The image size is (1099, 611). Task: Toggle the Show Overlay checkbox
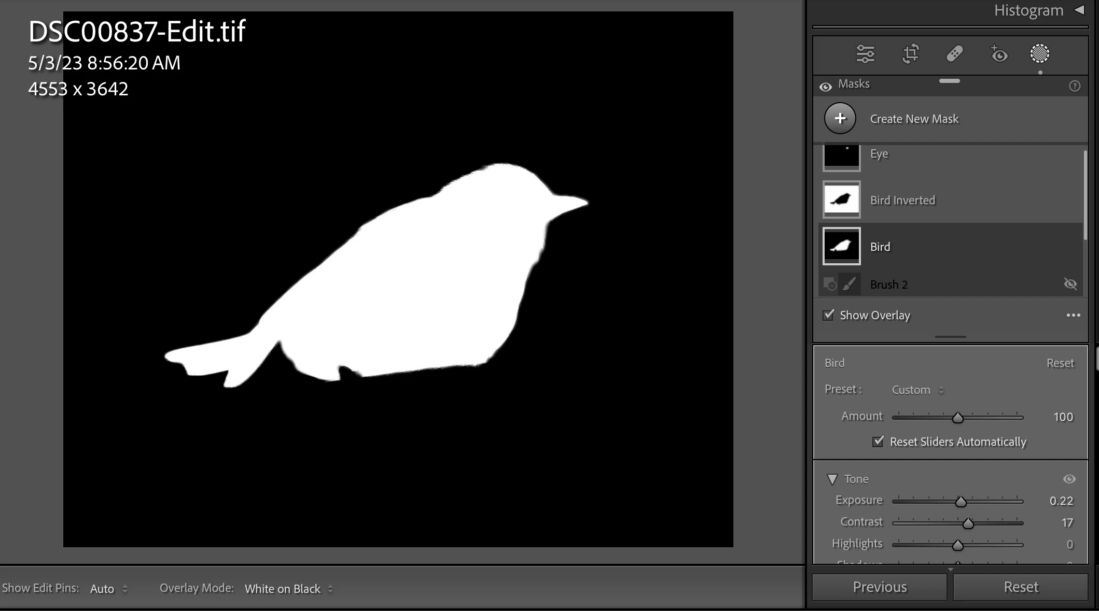(x=829, y=315)
